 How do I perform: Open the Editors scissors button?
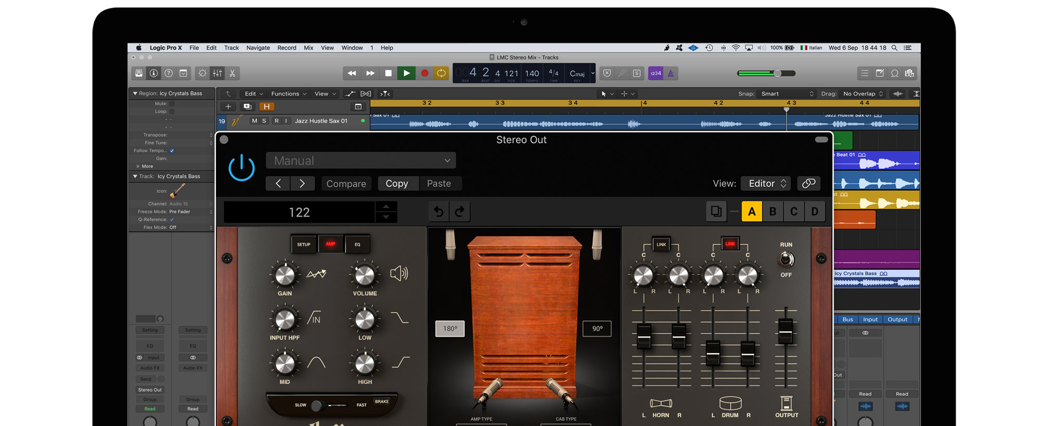click(x=233, y=73)
